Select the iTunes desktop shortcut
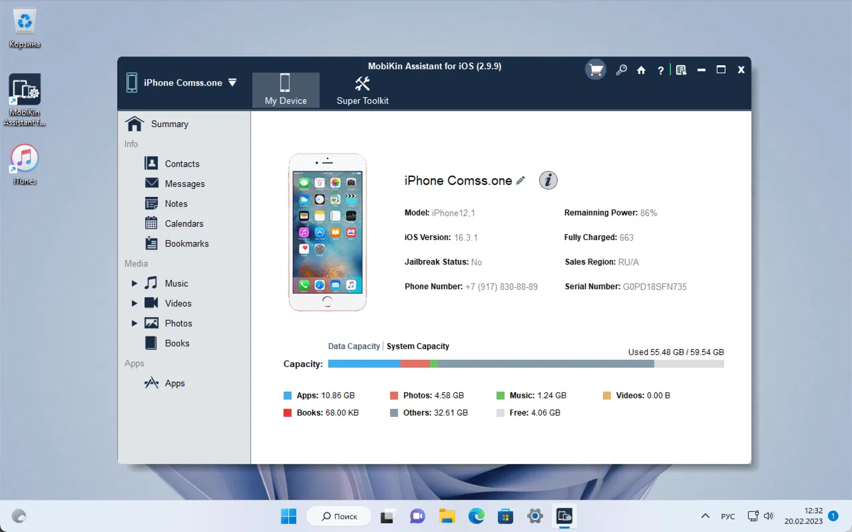Image resolution: width=852 pixels, height=532 pixels. (25, 165)
